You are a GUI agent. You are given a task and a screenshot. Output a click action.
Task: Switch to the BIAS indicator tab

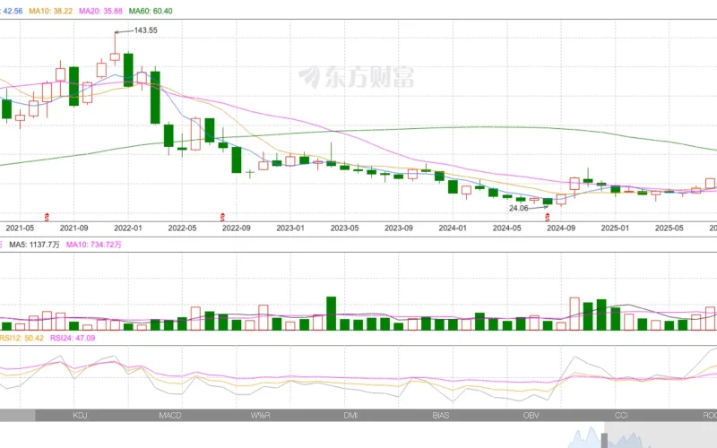coord(441,416)
